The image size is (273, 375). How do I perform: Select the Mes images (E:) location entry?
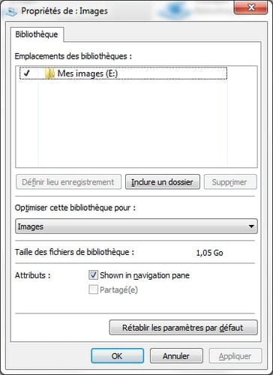click(123, 73)
